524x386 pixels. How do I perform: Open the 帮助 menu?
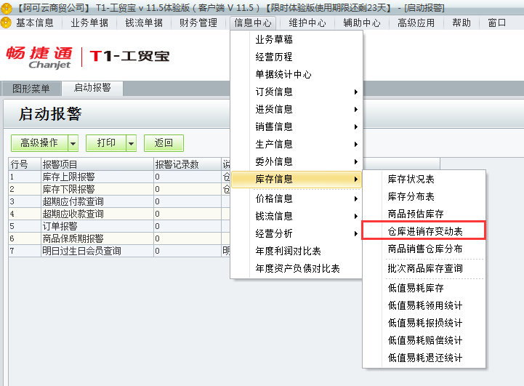[x=461, y=23]
